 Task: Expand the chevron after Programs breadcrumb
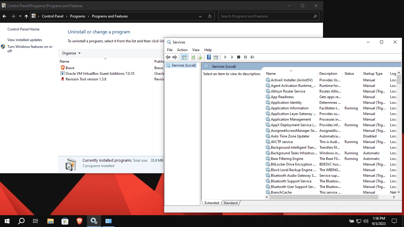click(88, 16)
